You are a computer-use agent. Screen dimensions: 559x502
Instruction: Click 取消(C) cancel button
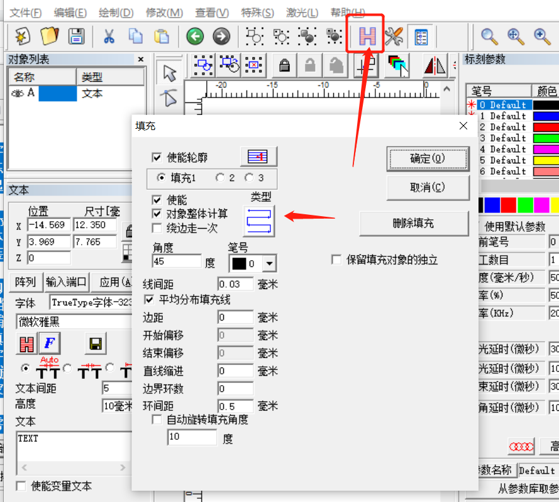(428, 187)
